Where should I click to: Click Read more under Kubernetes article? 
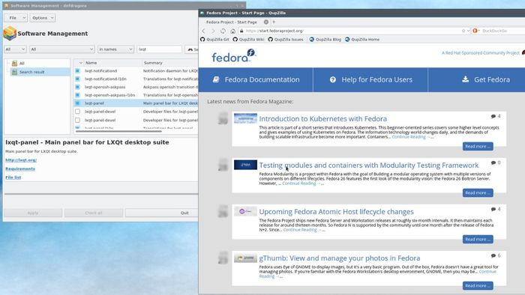[478, 146]
